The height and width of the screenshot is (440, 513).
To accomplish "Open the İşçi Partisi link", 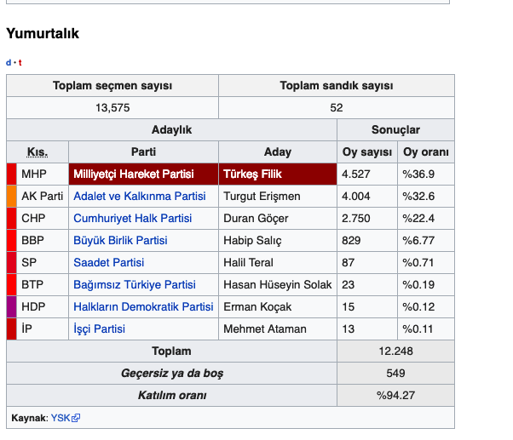I will click(x=99, y=329).
